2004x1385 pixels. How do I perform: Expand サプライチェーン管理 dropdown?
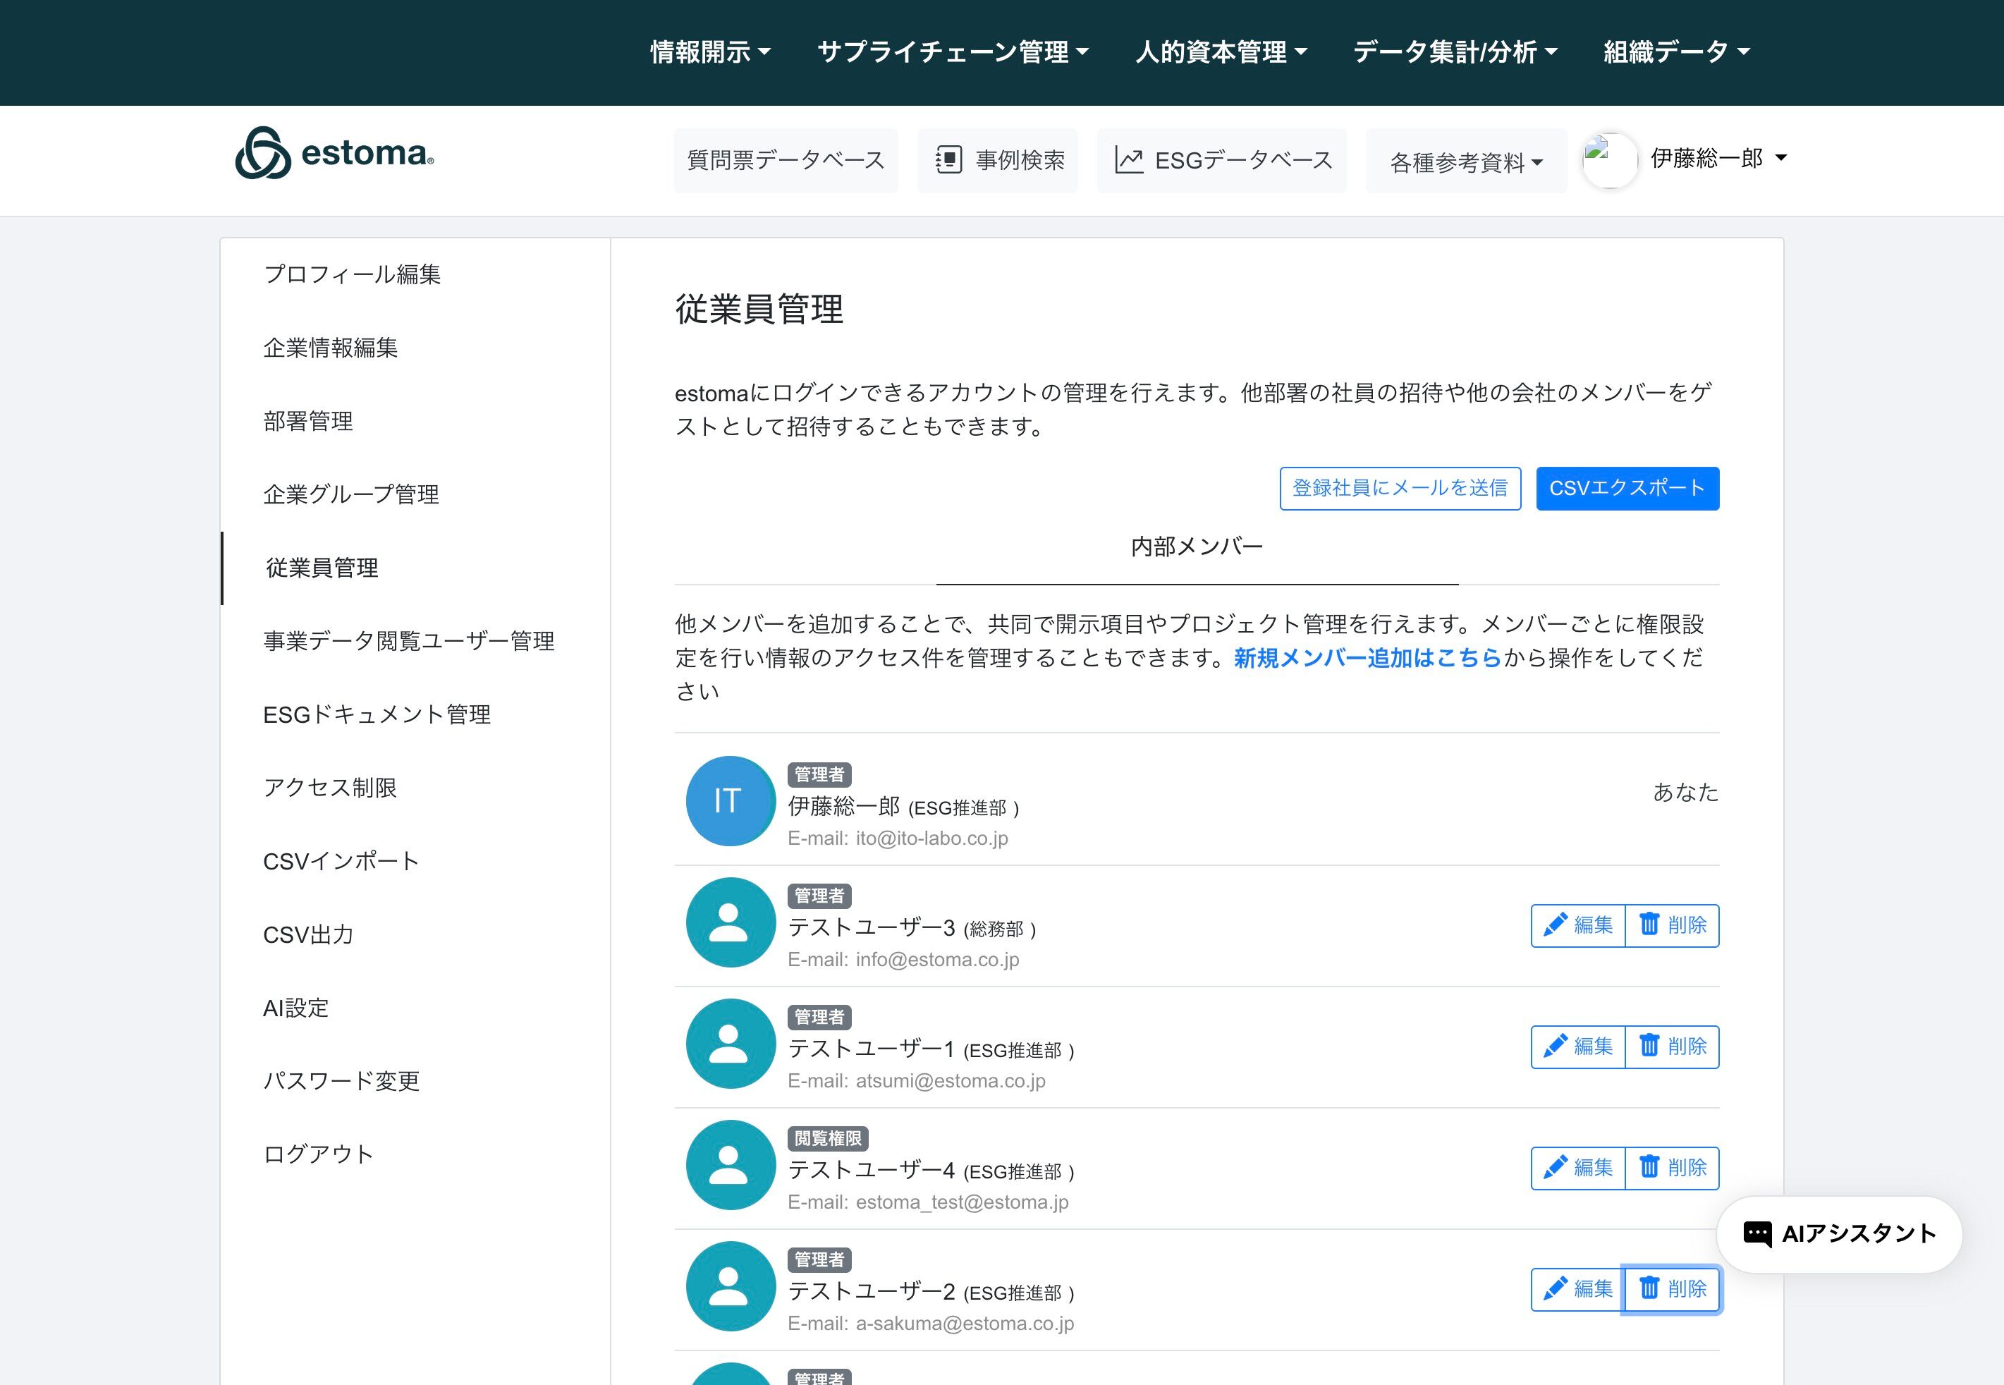(x=953, y=52)
